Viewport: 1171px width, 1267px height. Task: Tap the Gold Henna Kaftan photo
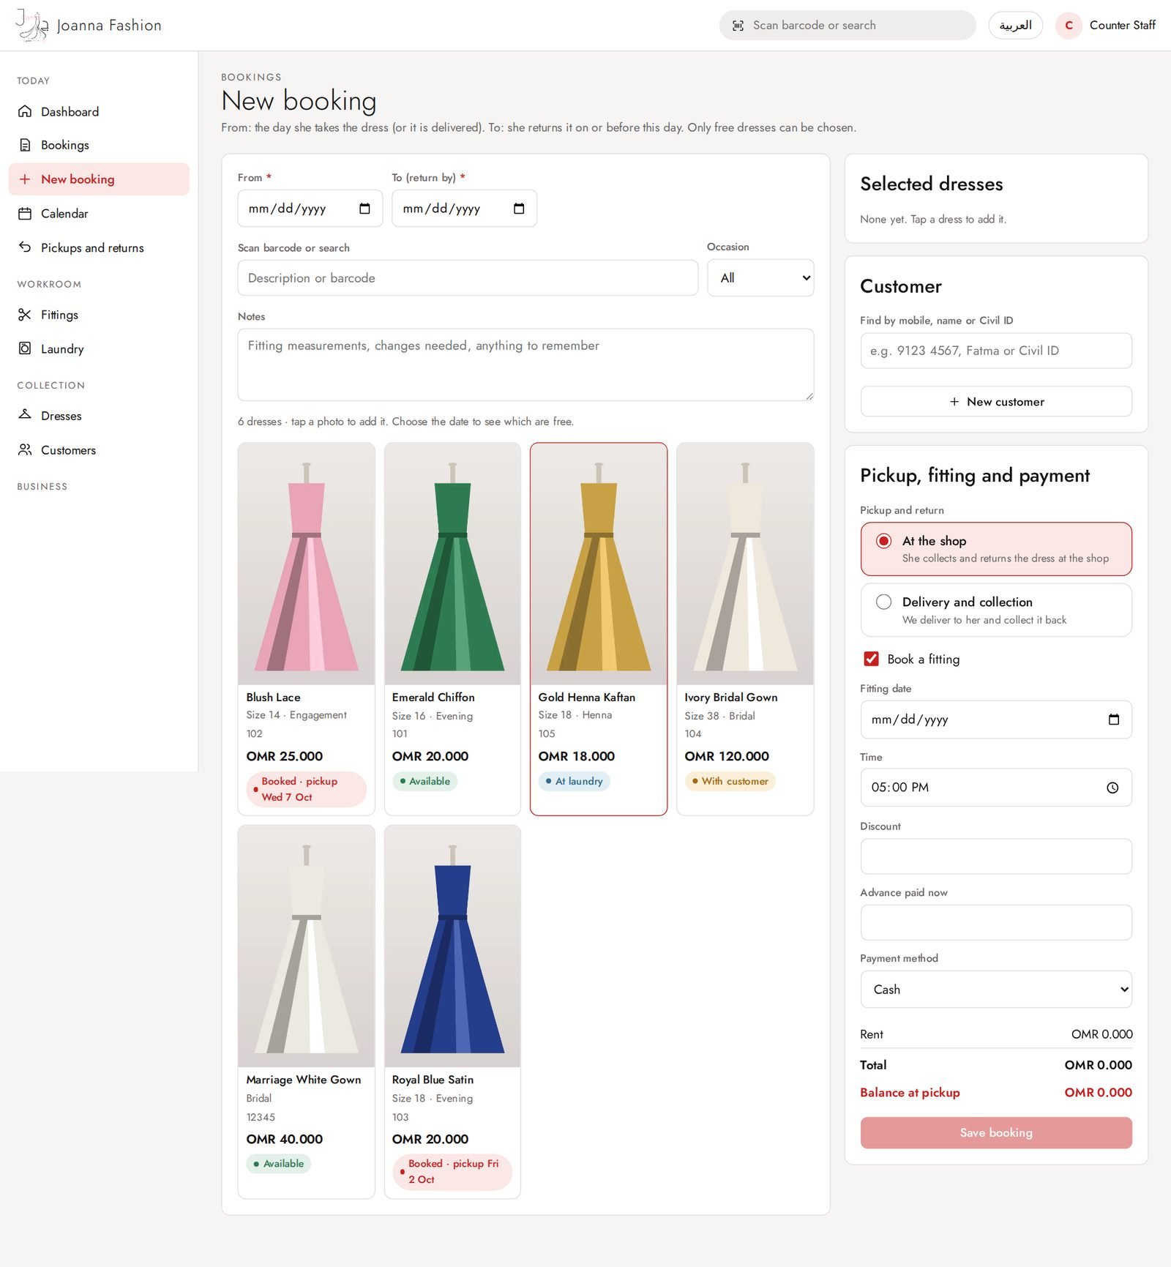[x=599, y=564]
